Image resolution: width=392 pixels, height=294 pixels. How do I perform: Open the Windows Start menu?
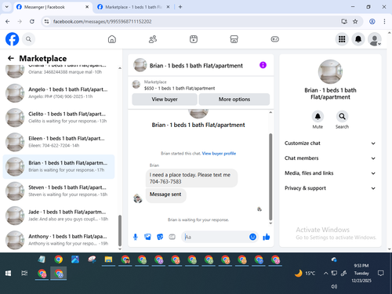pyautogui.click(x=8, y=274)
